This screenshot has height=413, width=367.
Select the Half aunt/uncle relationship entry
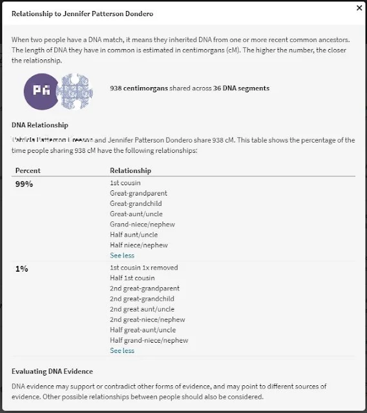coord(134,235)
